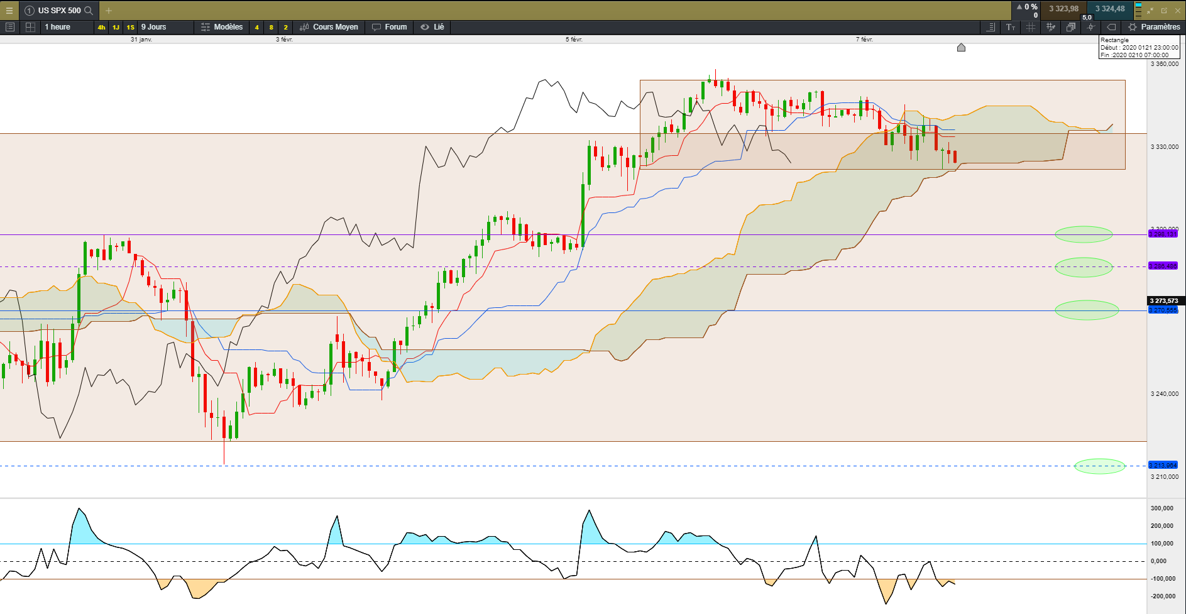Viewport: 1186px width, 614px height.
Task: Search the US SPX 500 instrument
Action: point(89,10)
